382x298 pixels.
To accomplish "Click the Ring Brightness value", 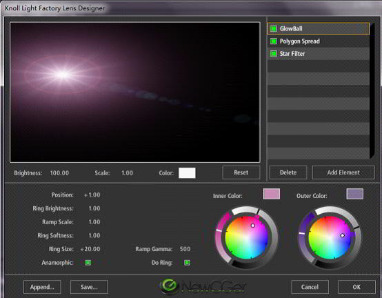I will (x=94, y=208).
